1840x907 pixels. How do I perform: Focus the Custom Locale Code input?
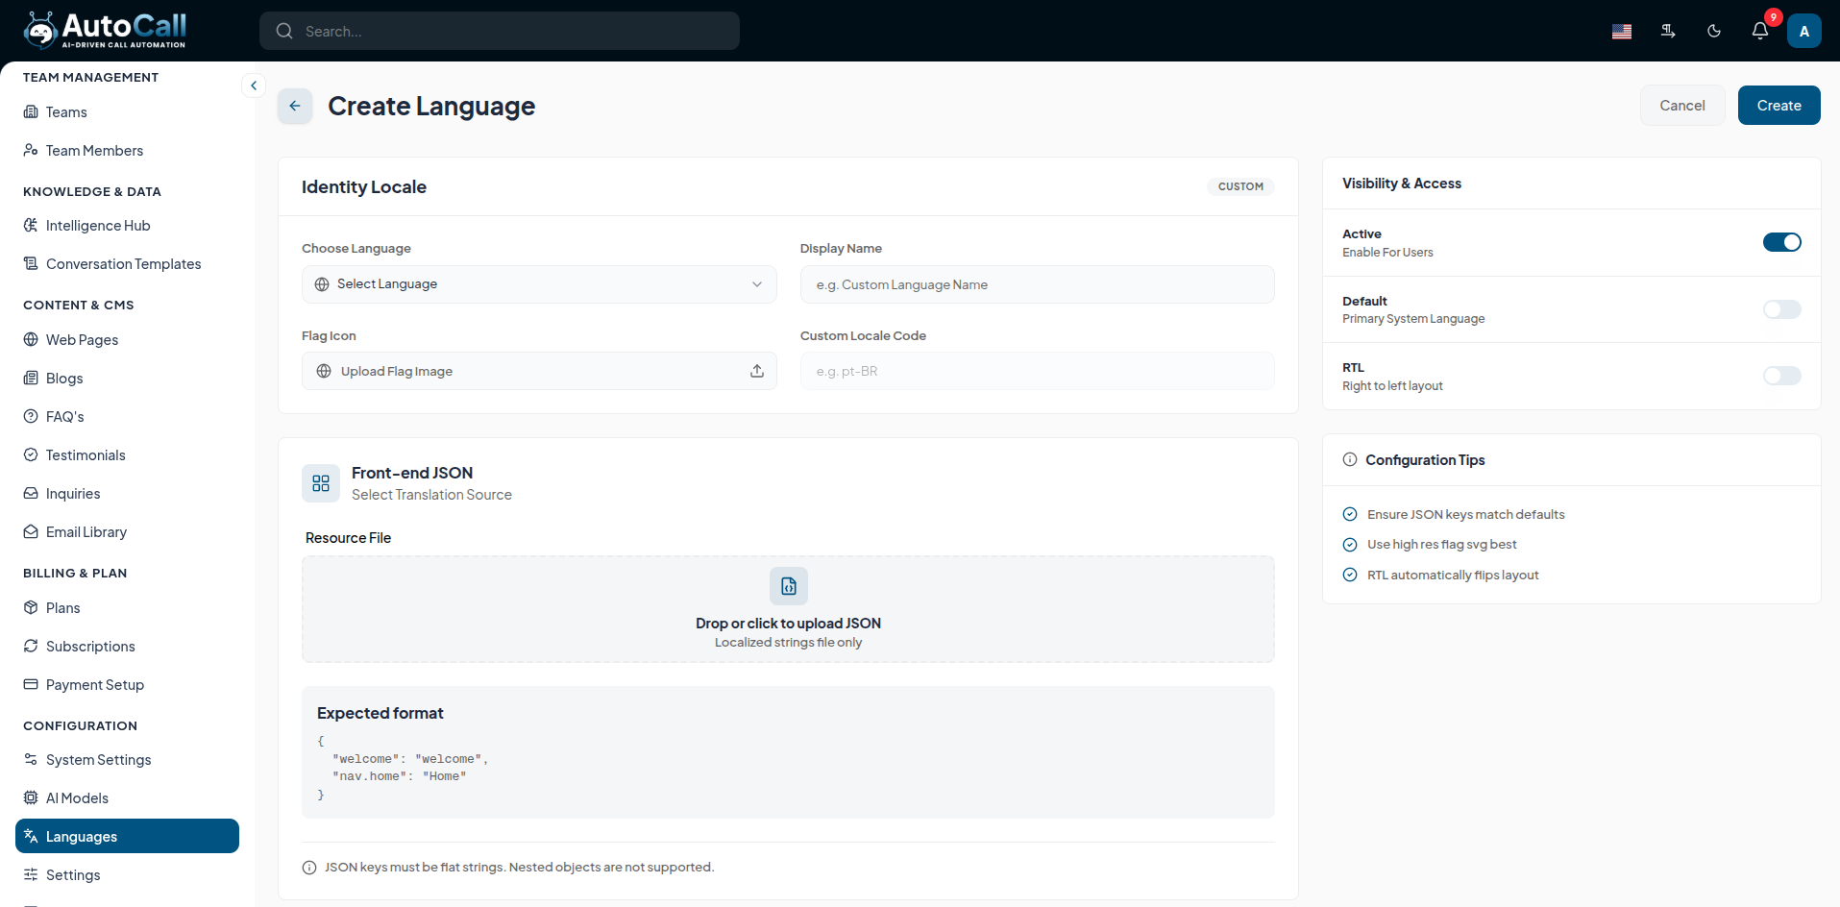(x=1037, y=371)
